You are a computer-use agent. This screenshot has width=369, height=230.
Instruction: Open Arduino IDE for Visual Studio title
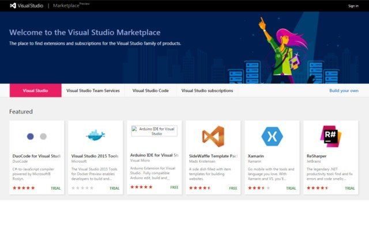click(155, 155)
